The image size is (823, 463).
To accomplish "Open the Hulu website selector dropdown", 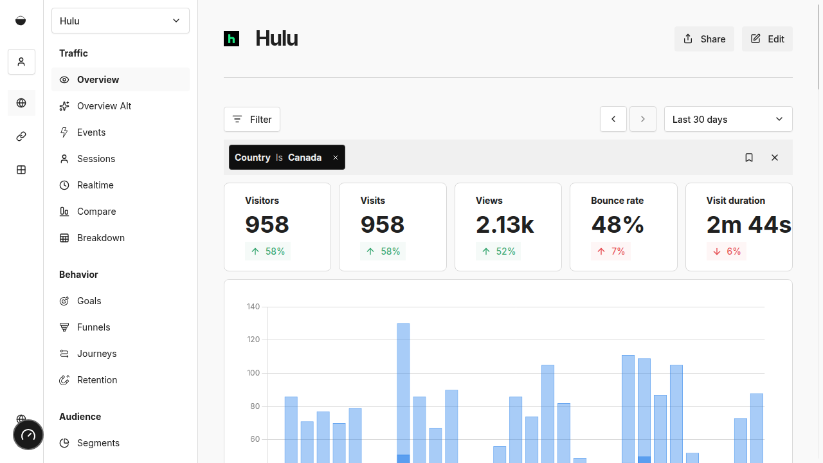I will tap(120, 21).
